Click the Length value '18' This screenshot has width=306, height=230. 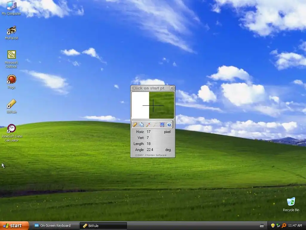point(149,144)
